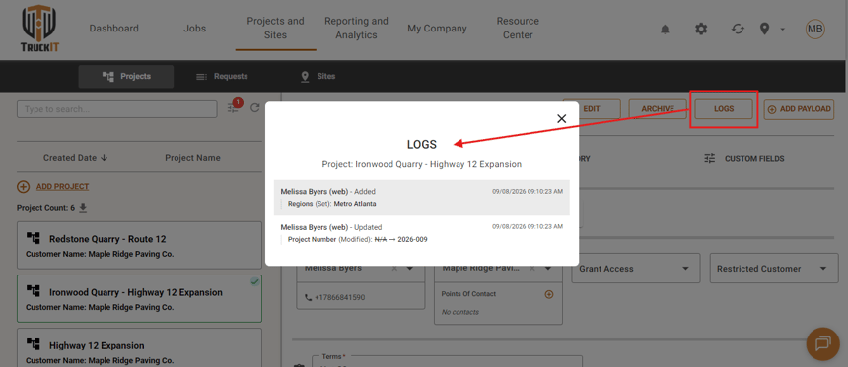Select Ironwood Quarry - Highway 12 Expansion card
Screen dimensions: 848x367
[139, 298]
